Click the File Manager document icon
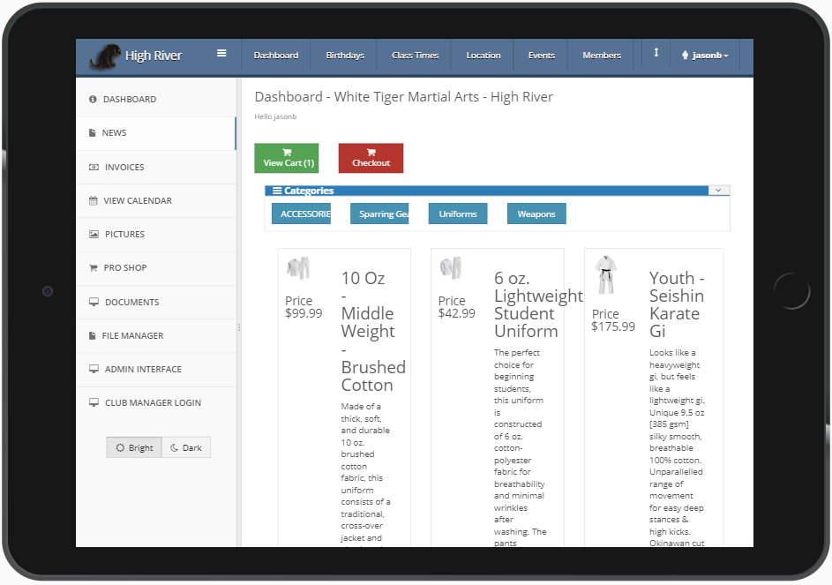 click(94, 335)
